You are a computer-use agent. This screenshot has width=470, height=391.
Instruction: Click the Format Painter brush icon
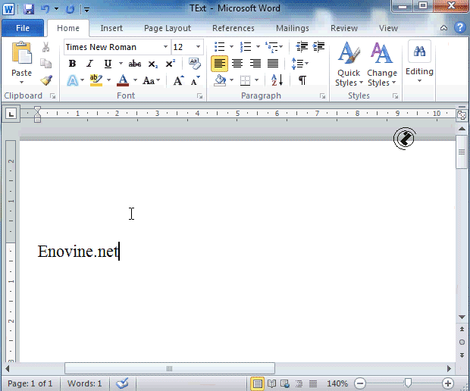click(x=45, y=80)
